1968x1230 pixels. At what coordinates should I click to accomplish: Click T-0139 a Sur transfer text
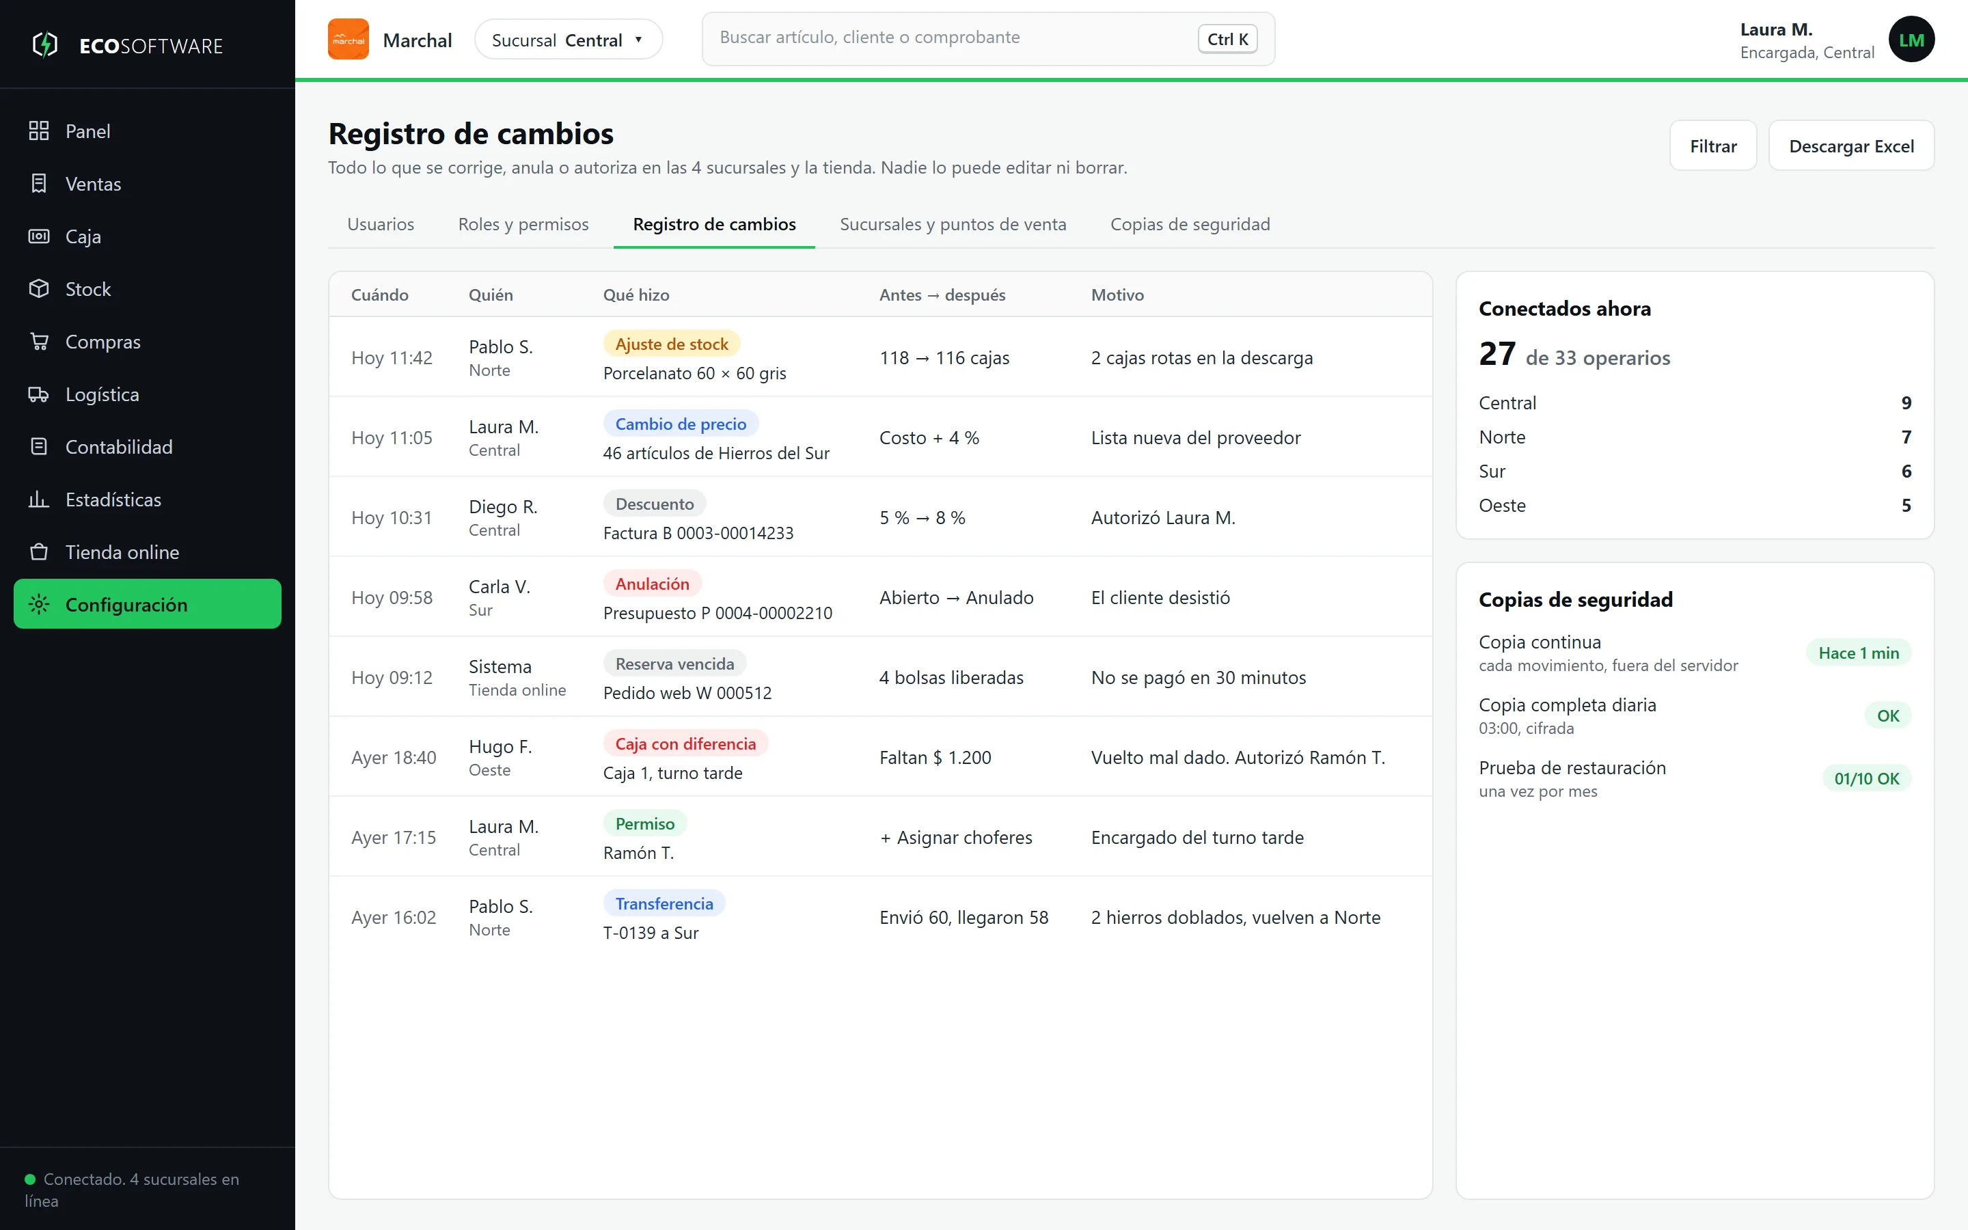[x=651, y=933]
